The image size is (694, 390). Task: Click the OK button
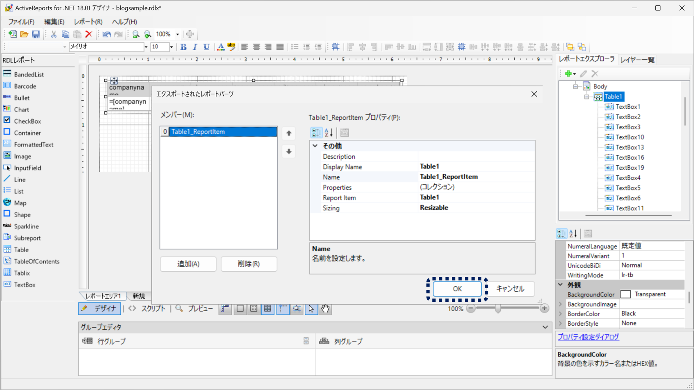click(x=457, y=289)
